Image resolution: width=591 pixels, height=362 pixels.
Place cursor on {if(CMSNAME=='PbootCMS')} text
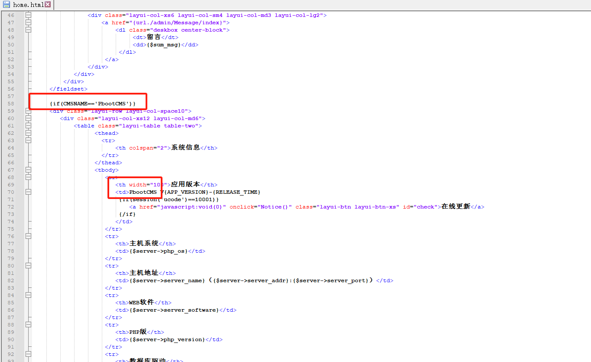pos(92,104)
